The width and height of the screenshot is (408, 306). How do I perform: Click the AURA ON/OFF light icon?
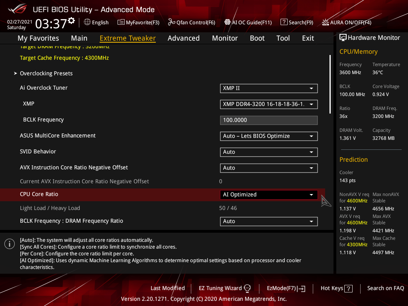pyautogui.click(x=325, y=22)
